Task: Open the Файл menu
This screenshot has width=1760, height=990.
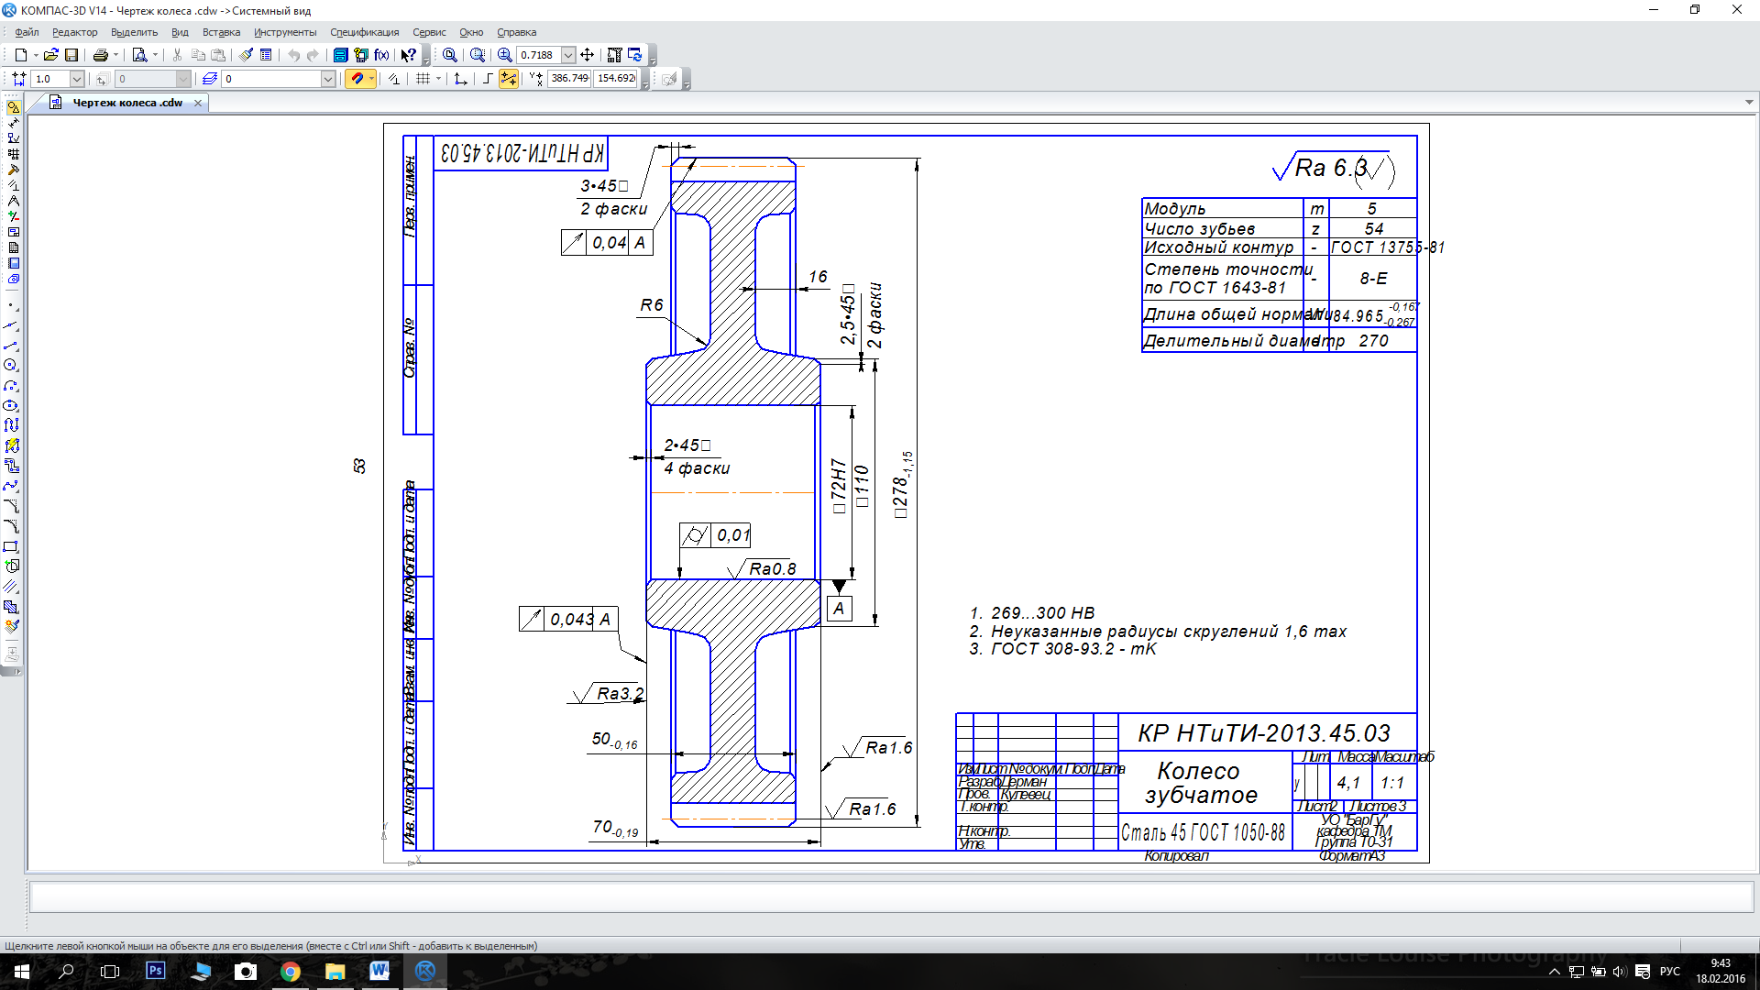Action: (x=27, y=32)
